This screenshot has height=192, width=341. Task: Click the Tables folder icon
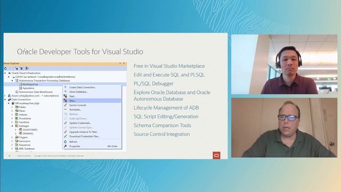point(17,107)
